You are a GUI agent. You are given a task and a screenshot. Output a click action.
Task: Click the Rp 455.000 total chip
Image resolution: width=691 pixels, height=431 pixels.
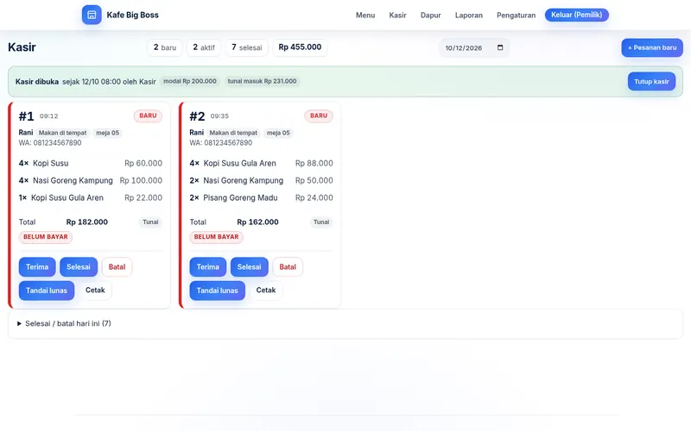[x=300, y=47]
